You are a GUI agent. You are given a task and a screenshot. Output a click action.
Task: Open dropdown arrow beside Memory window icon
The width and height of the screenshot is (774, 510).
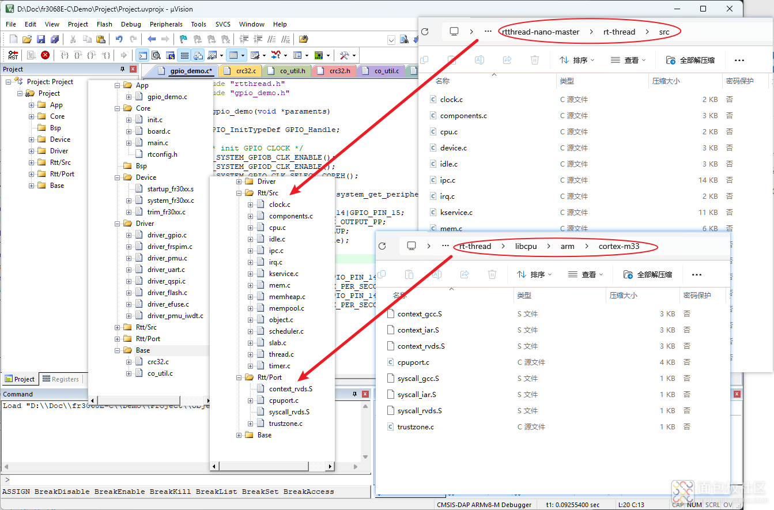click(243, 55)
